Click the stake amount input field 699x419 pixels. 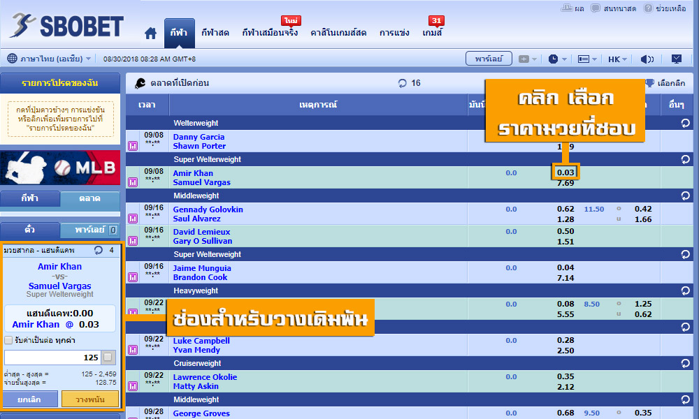pos(52,357)
